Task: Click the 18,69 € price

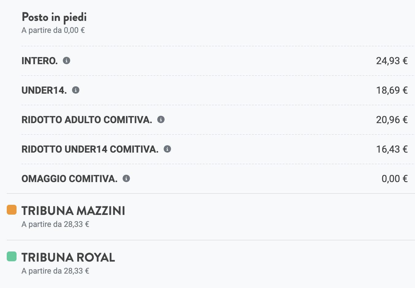Action: coord(392,90)
